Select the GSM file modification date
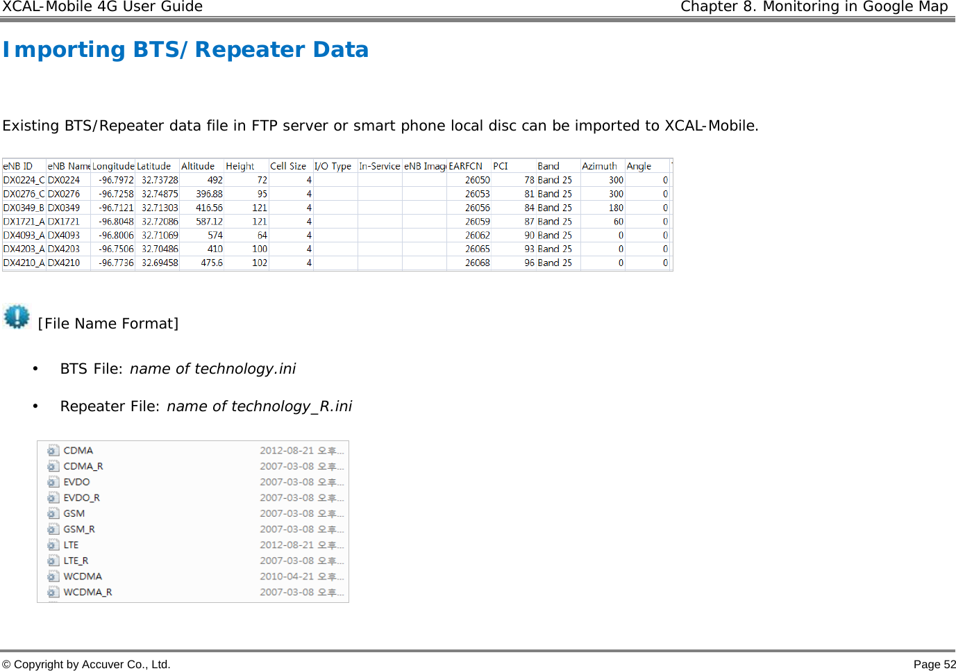This screenshot has width=956, height=671. (301, 513)
